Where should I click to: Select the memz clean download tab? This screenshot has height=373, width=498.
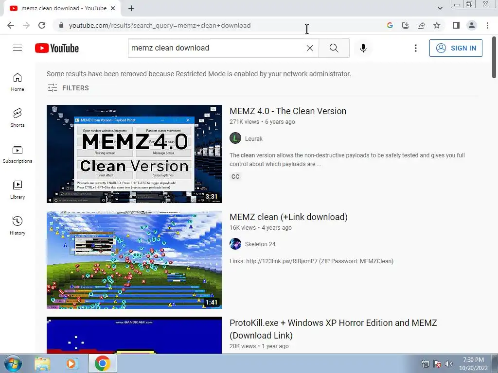[62, 8]
